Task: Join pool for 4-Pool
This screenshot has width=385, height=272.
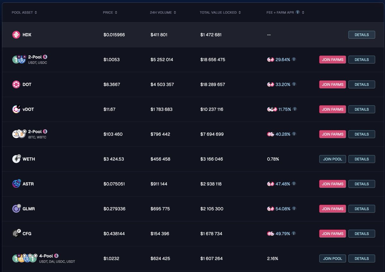Action: (332, 259)
